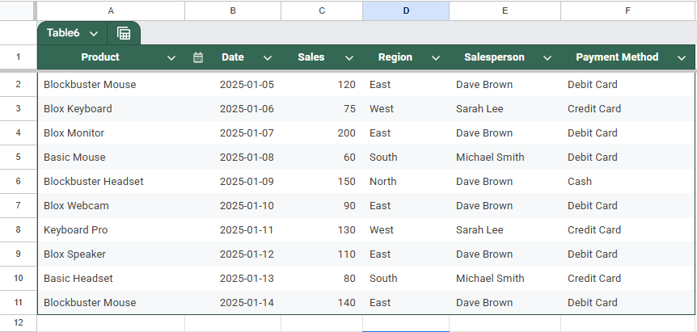Open the Sales column filter dropdown

tap(349, 57)
